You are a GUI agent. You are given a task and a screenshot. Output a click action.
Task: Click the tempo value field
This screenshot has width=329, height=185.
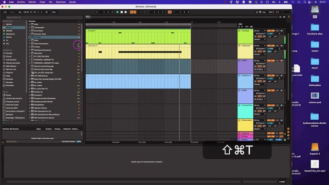pos(26,12)
